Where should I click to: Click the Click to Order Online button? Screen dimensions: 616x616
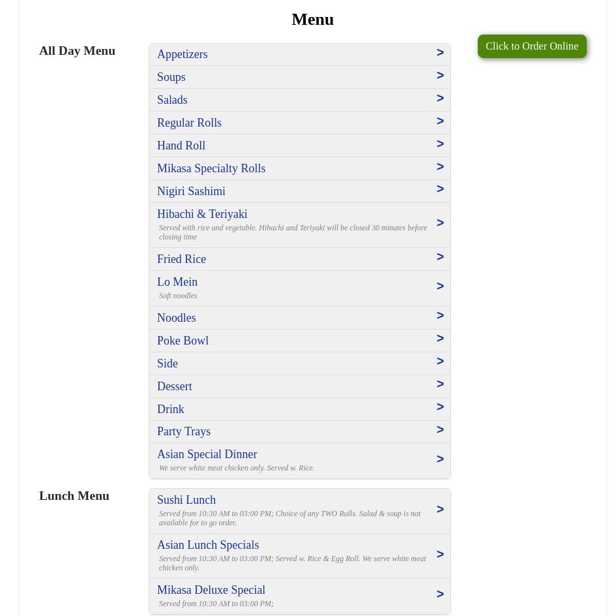pos(531,46)
